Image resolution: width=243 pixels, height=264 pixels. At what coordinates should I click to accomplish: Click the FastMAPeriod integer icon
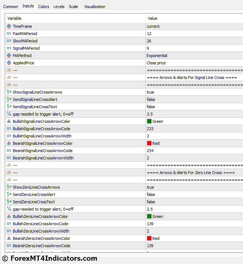pyautogui.click(x=9, y=34)
